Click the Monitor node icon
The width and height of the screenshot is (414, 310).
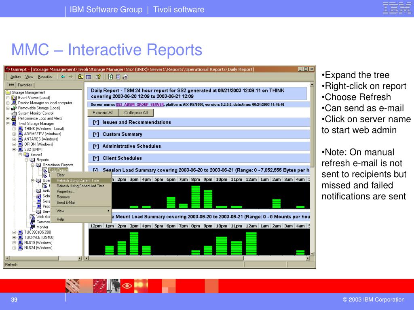point(33,227)
